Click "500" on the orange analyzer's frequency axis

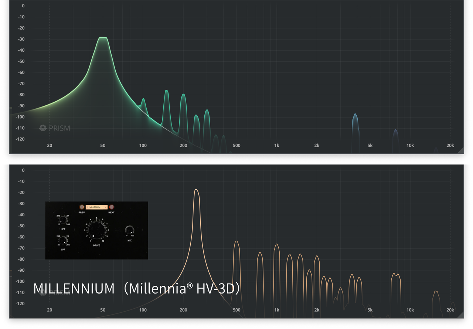pyautogui.click(x=236, y=310)
